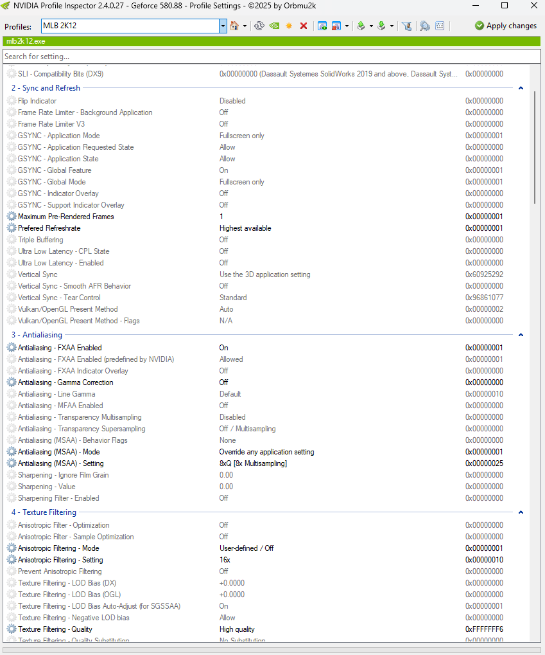Click in the Search for setting field
The width and height of the screenshot is (545, 655).
point(272,57)
